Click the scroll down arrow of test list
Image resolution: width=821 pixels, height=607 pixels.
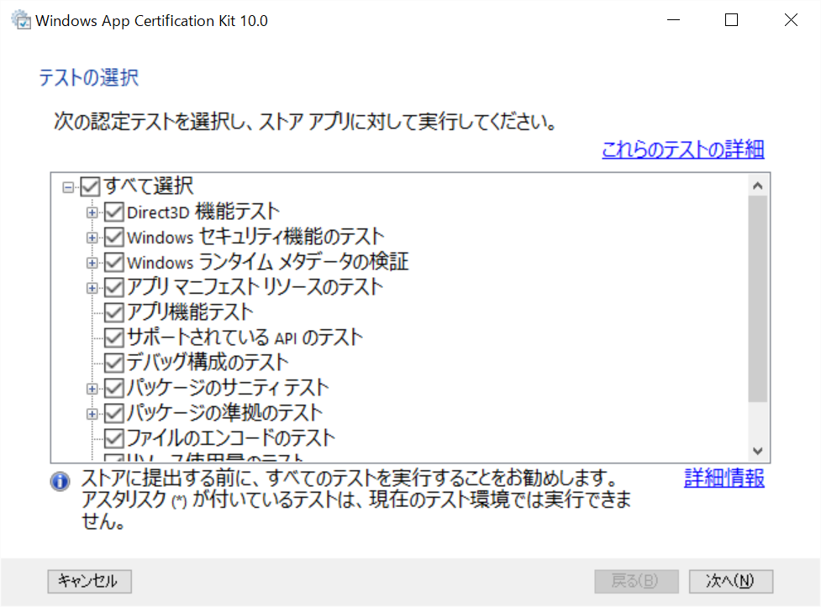coord(758,451)
